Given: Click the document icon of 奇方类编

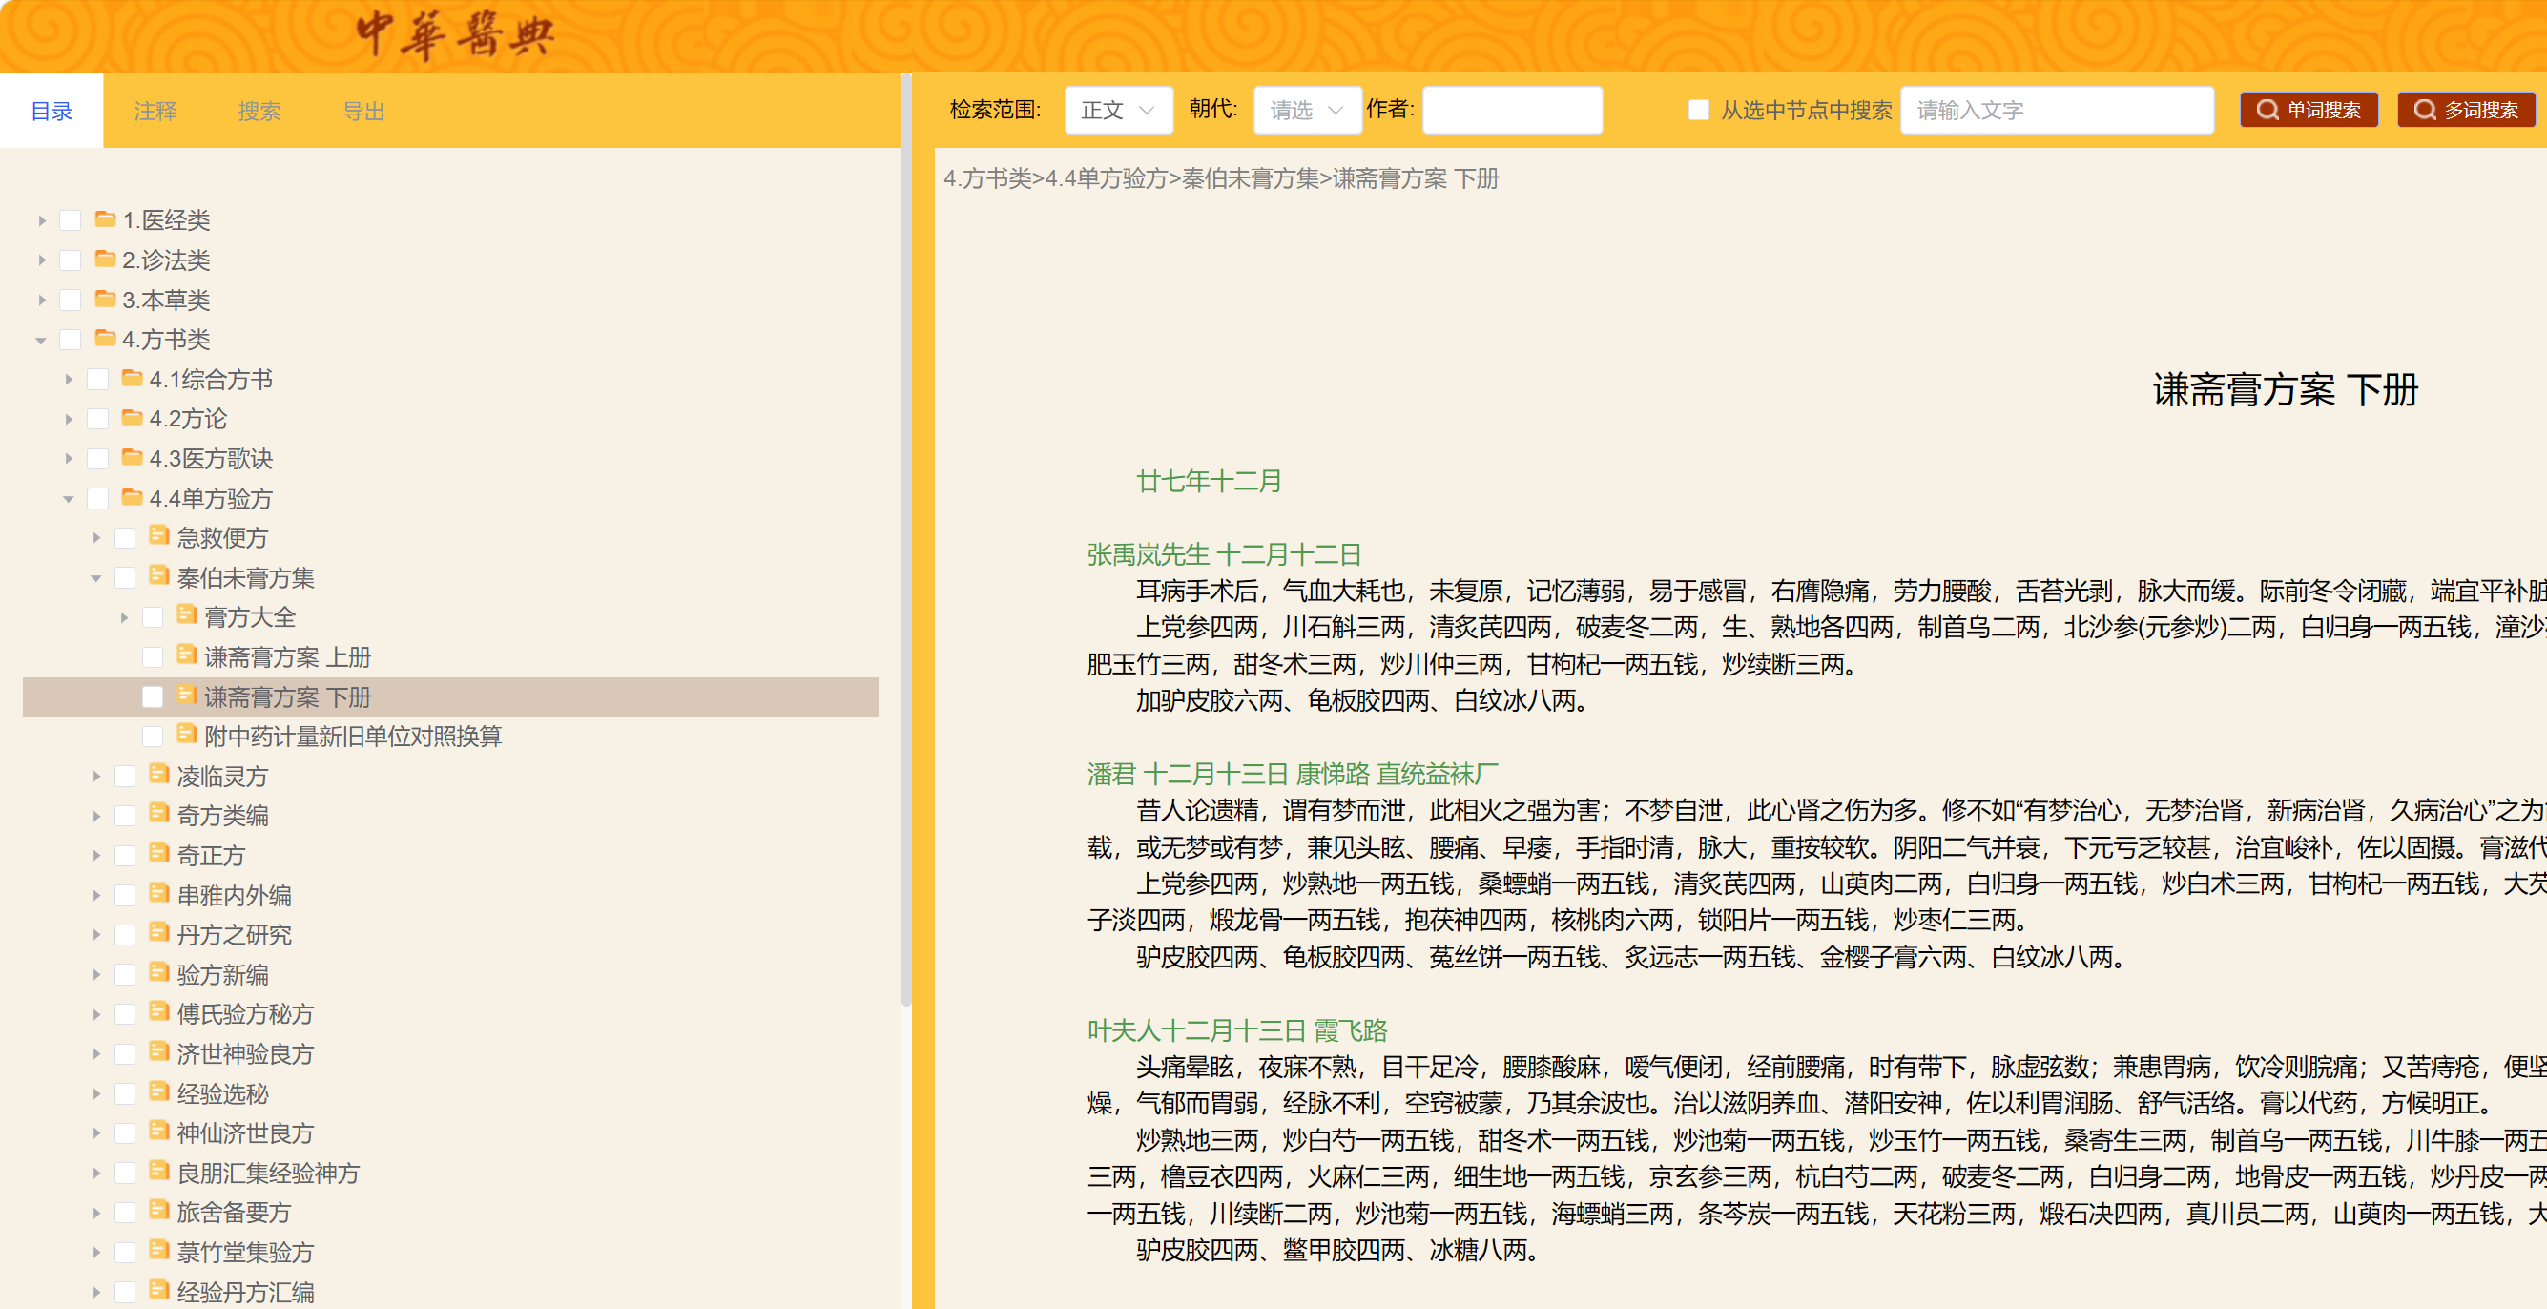Looking at the screenshot, I should click(158, 814).
